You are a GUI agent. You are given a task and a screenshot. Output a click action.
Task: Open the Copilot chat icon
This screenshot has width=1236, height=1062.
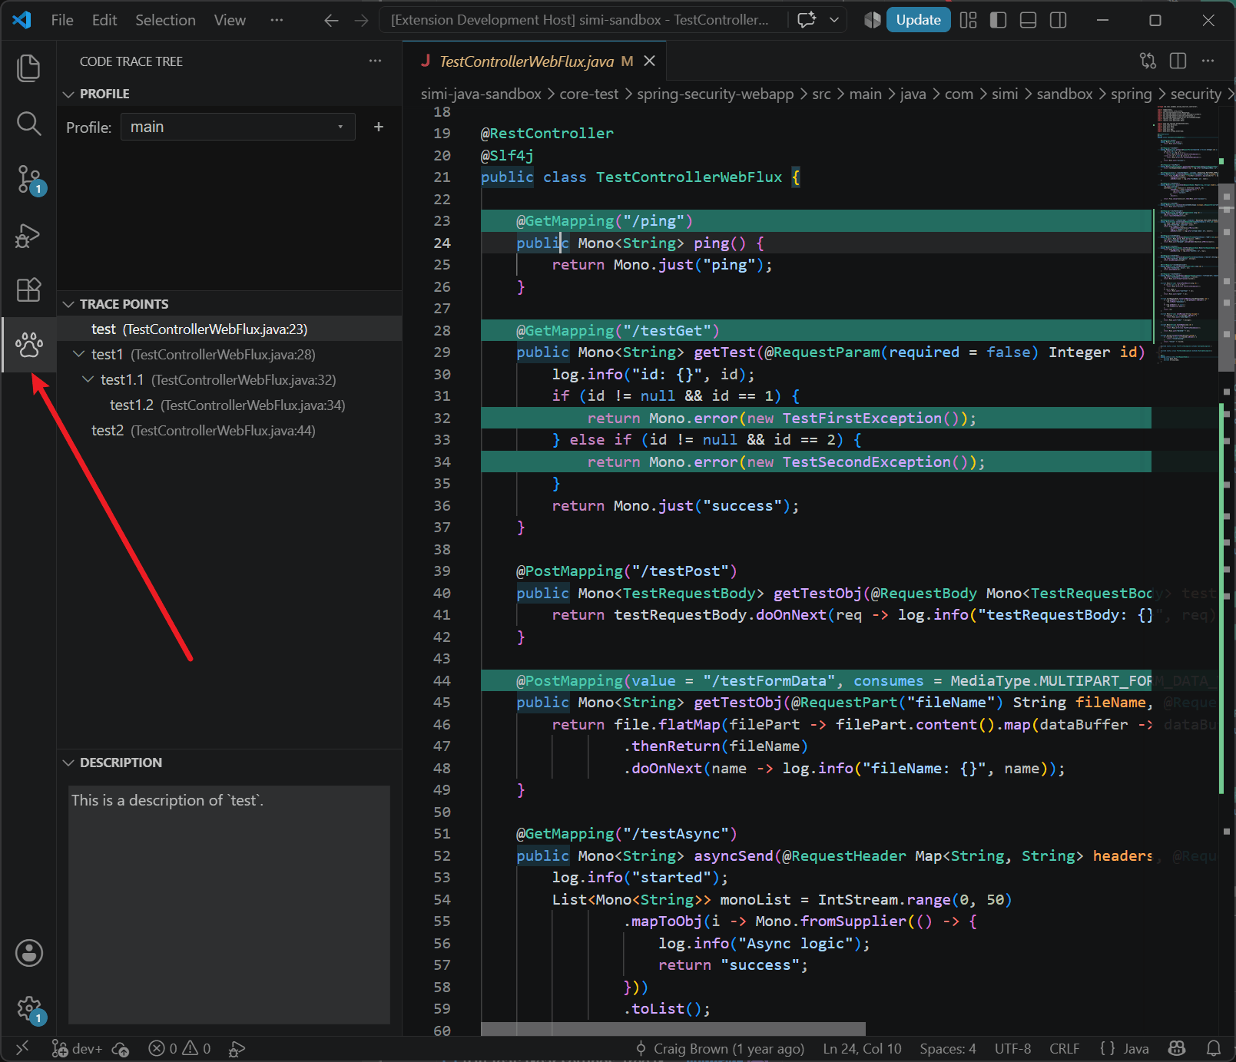click(807, 20)
